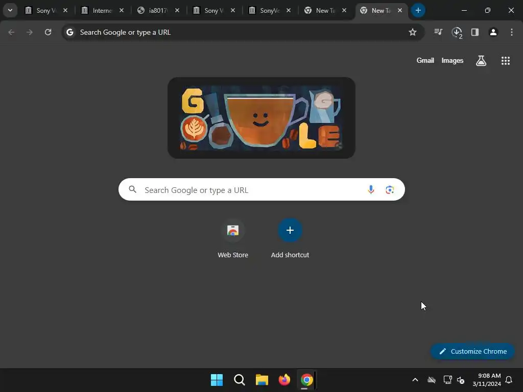This screenshot has width=523, height=392.
Task: Open the media controls icon
Action: tap(438, 32)
